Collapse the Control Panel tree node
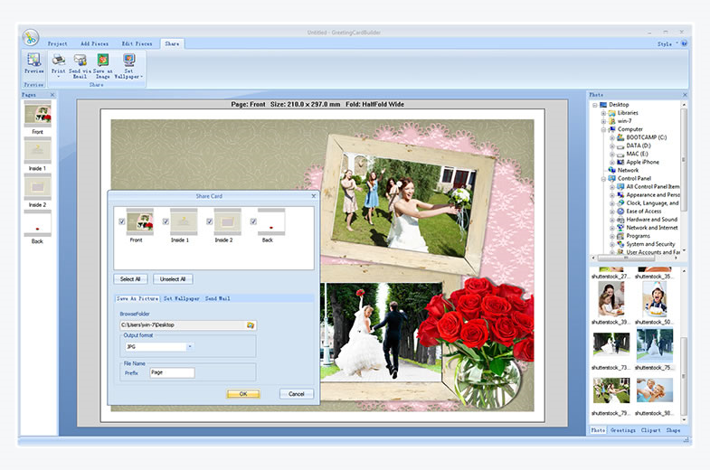 [x=603, y=179]
